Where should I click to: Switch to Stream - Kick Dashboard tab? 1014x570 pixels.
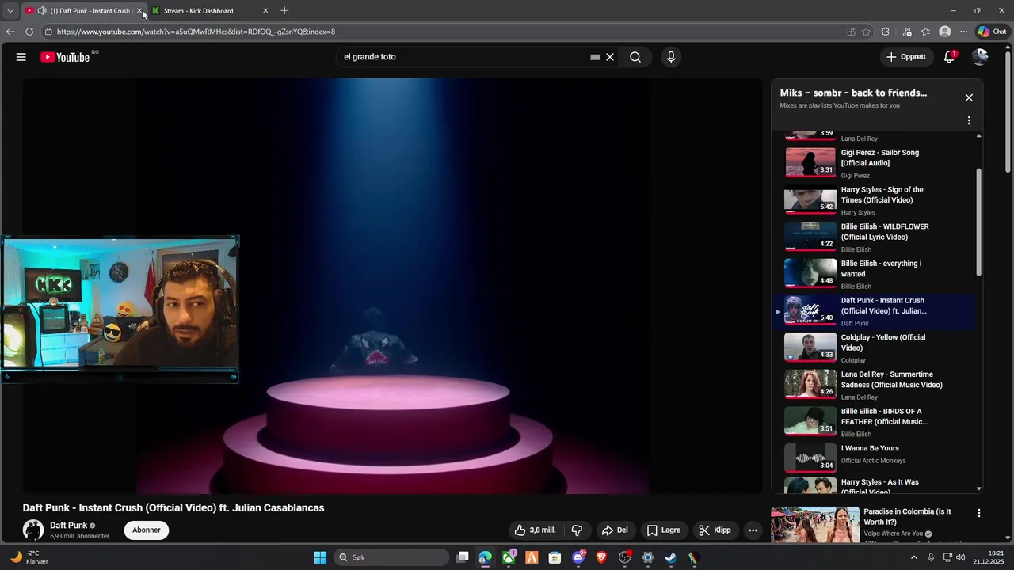pos(209,11)
